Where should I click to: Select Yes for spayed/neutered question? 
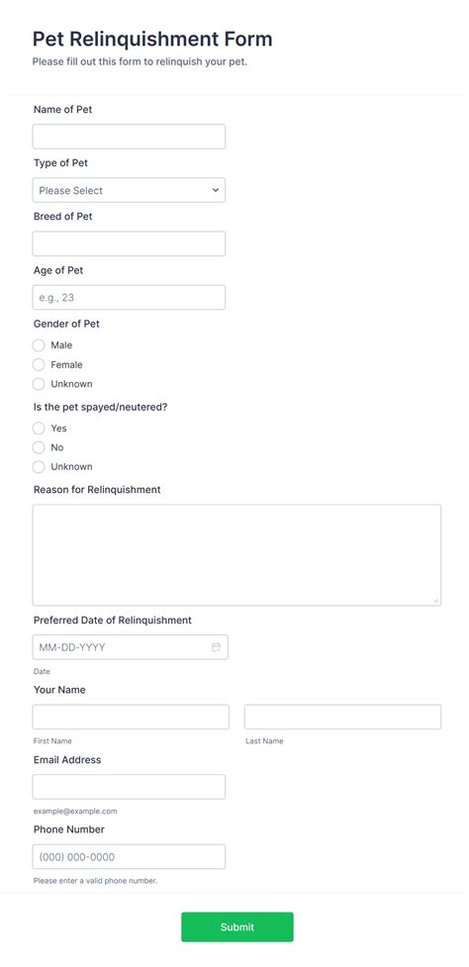tap(39, 428)
